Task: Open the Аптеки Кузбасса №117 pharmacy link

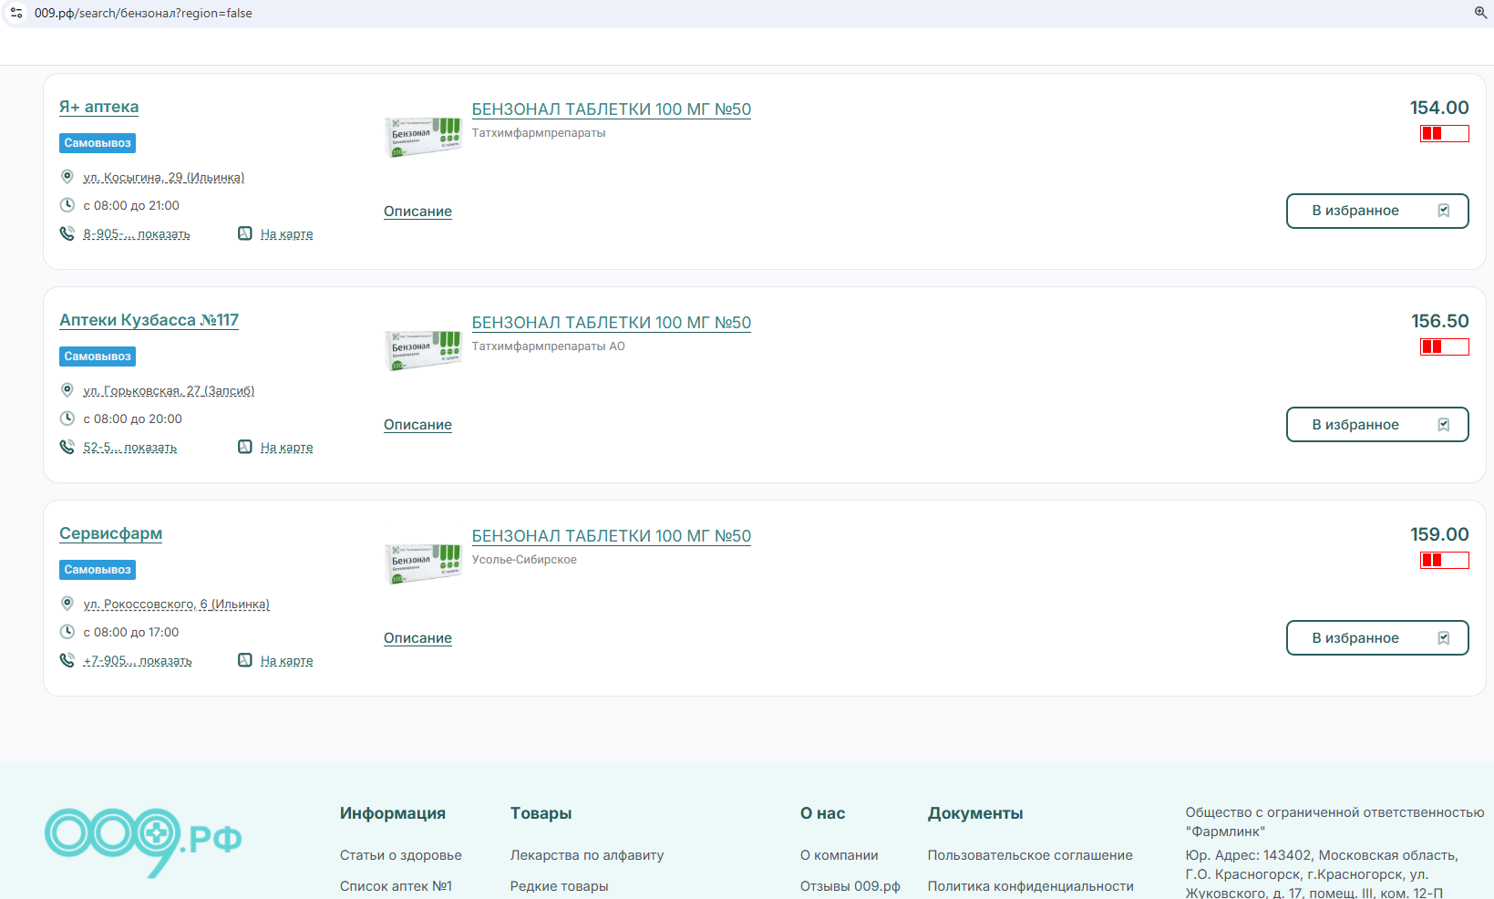Action: [x=149, y=320]
